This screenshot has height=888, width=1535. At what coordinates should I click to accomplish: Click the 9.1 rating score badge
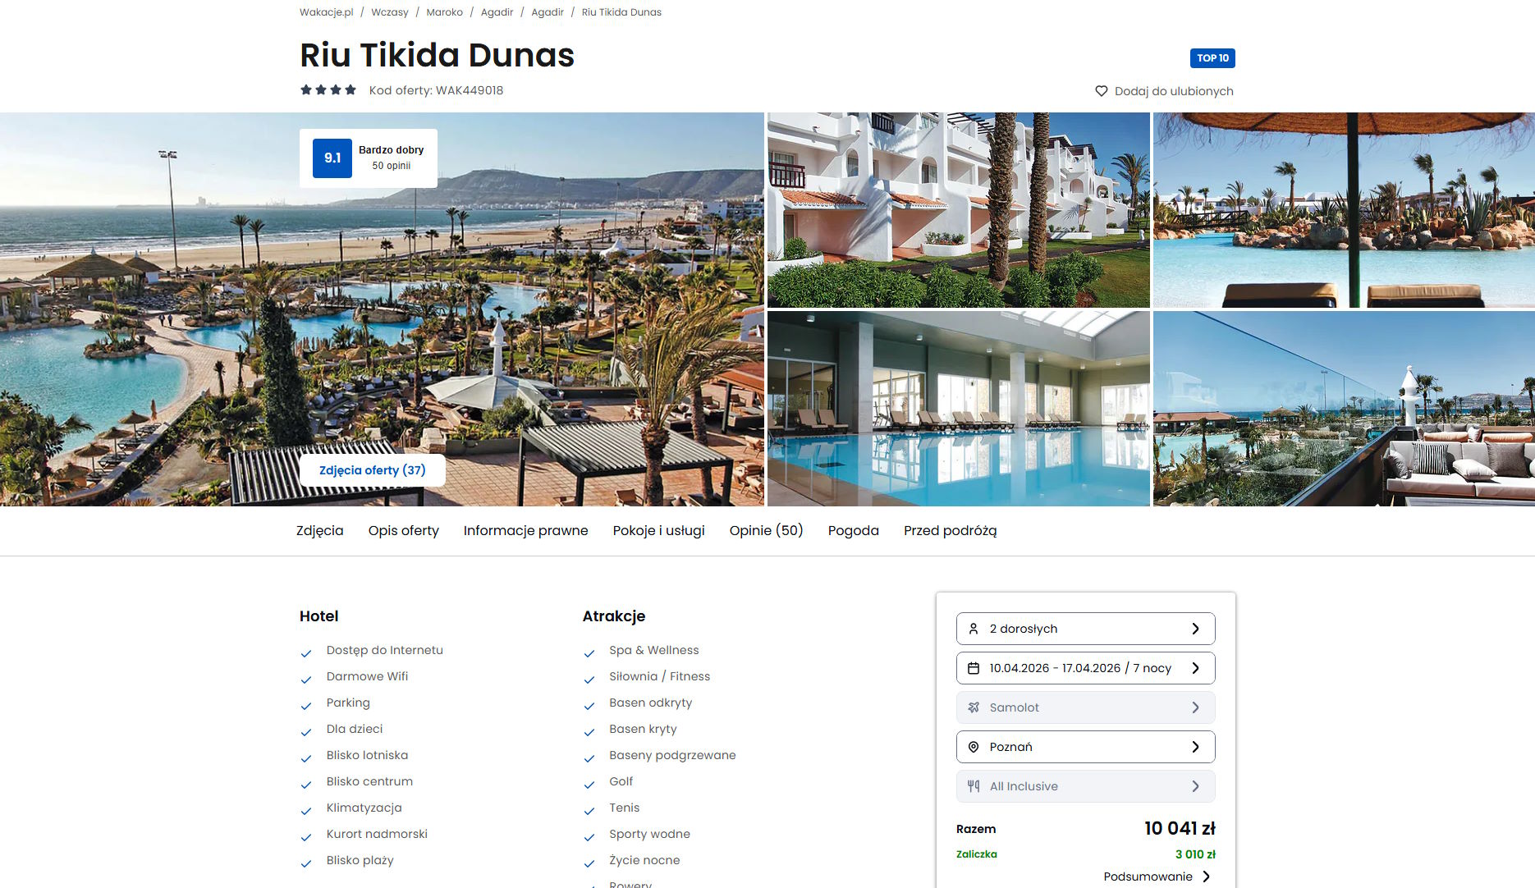[x=332, y=158]
